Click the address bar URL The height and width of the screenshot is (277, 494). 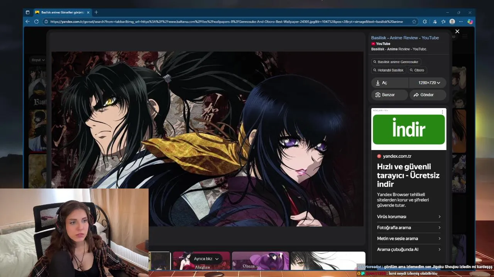pos(227,22)
